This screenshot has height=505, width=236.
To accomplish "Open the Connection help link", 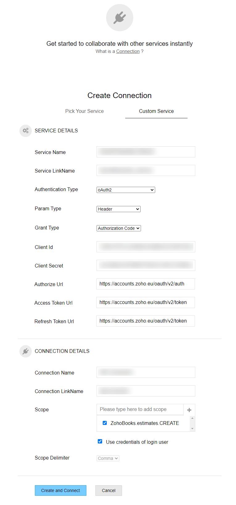I will (128, 51).
